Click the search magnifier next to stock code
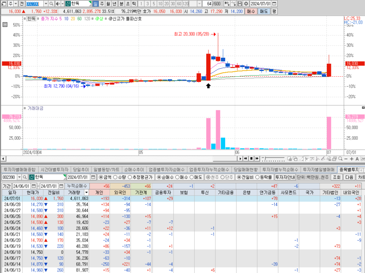This screenshot has width=365, height=273. point(51,4)
